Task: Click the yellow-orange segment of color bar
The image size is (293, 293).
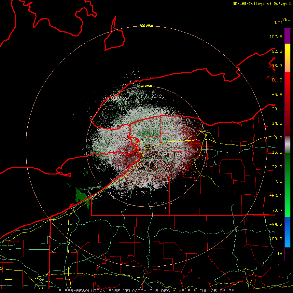Action: (x=287, y=58)
